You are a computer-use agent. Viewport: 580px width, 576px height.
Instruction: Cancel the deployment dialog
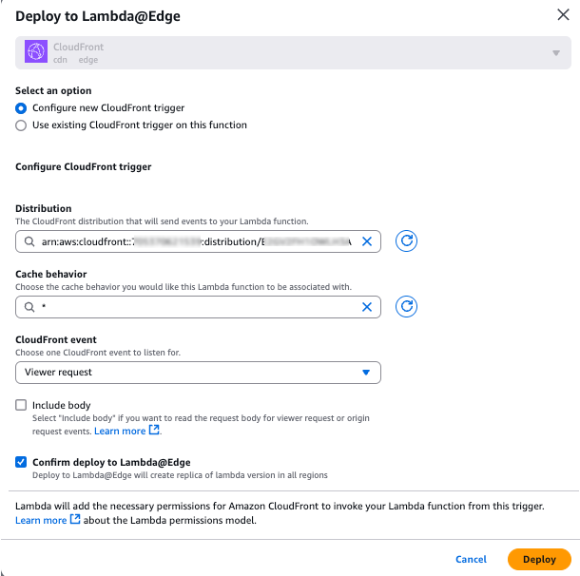(x=471, y=559)
